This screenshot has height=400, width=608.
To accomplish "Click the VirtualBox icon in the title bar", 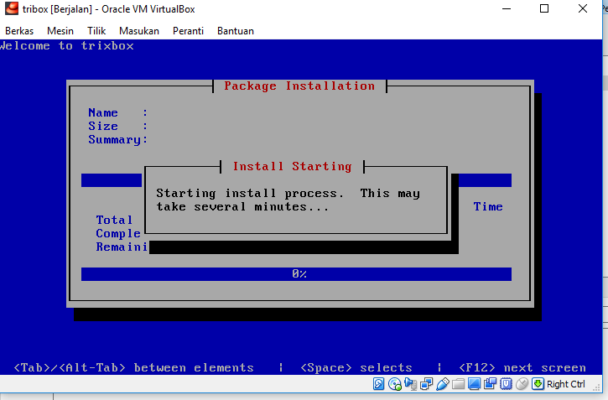I will coord(12,8).
